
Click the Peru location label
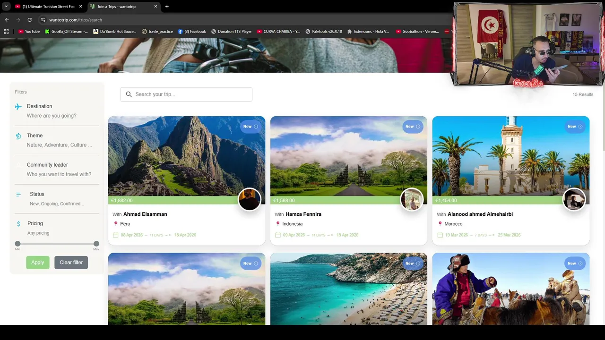click(x=125, y=224)
